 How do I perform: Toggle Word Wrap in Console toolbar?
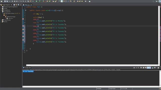point(145,68)
